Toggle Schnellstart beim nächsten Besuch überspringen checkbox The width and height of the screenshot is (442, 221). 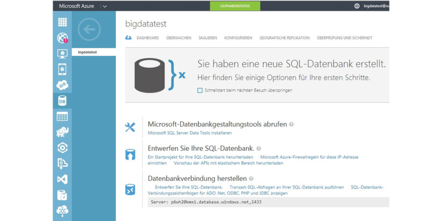[x=200, y=91]
